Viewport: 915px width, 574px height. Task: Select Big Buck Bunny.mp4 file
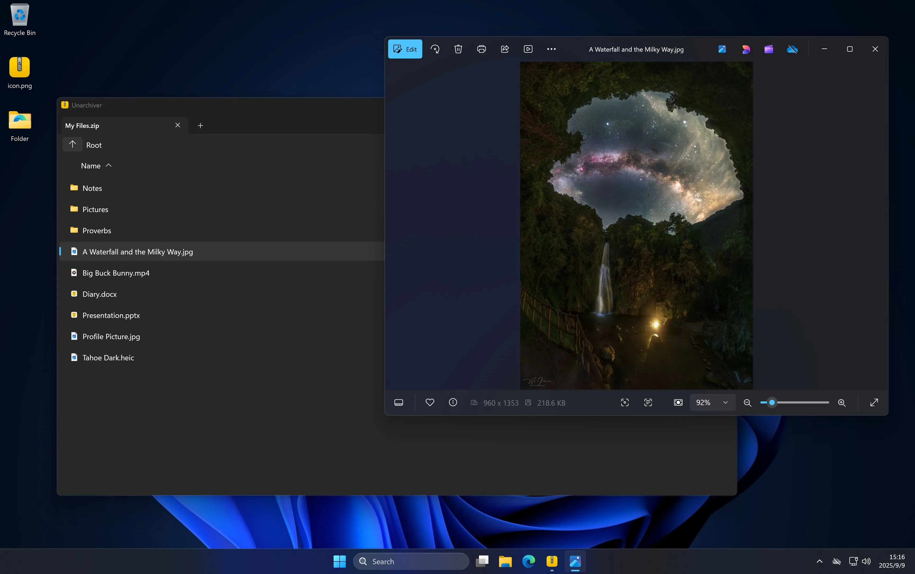[222, 273]
